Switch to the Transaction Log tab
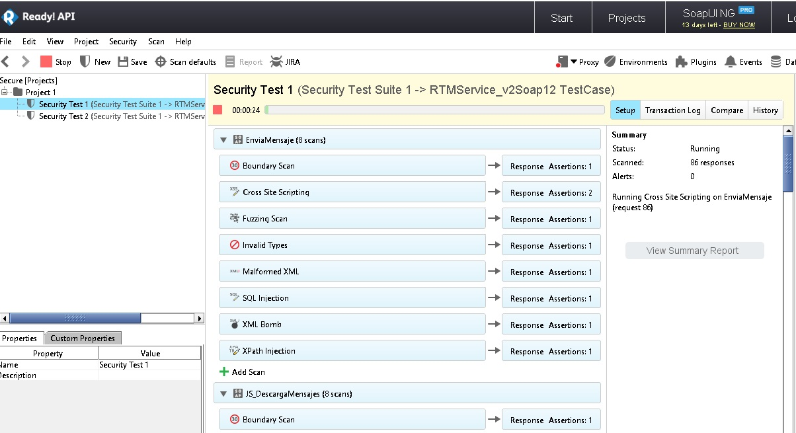The height and width of the screenshot is (433, 796). [x=672, y=110]
